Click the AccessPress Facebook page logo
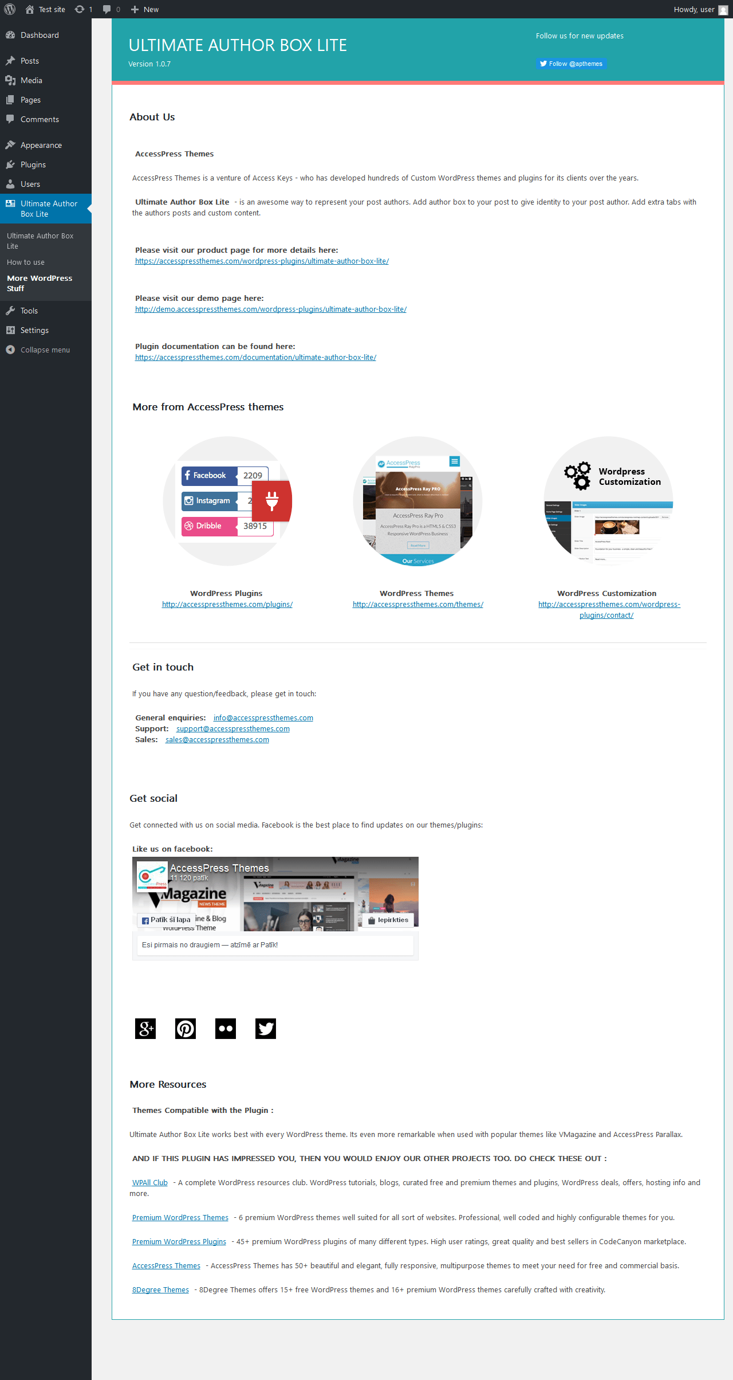The image size is (733, 1380). [152, 877]
